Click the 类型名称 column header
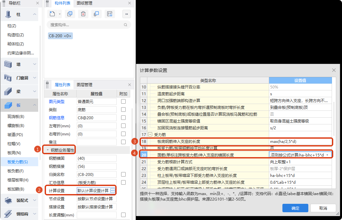This screenshot has height=220, width=342. coord(208,80)
